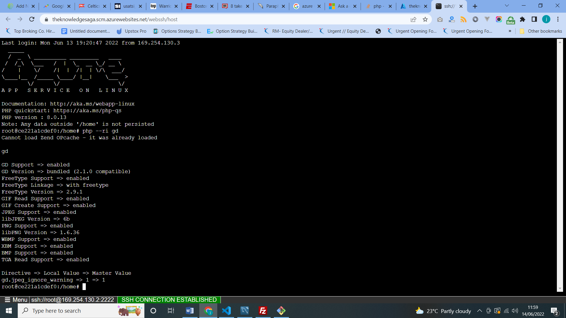This screenshot has height=318, width=566.
Task: Open the screenshot camera extension
Action: 440,19
